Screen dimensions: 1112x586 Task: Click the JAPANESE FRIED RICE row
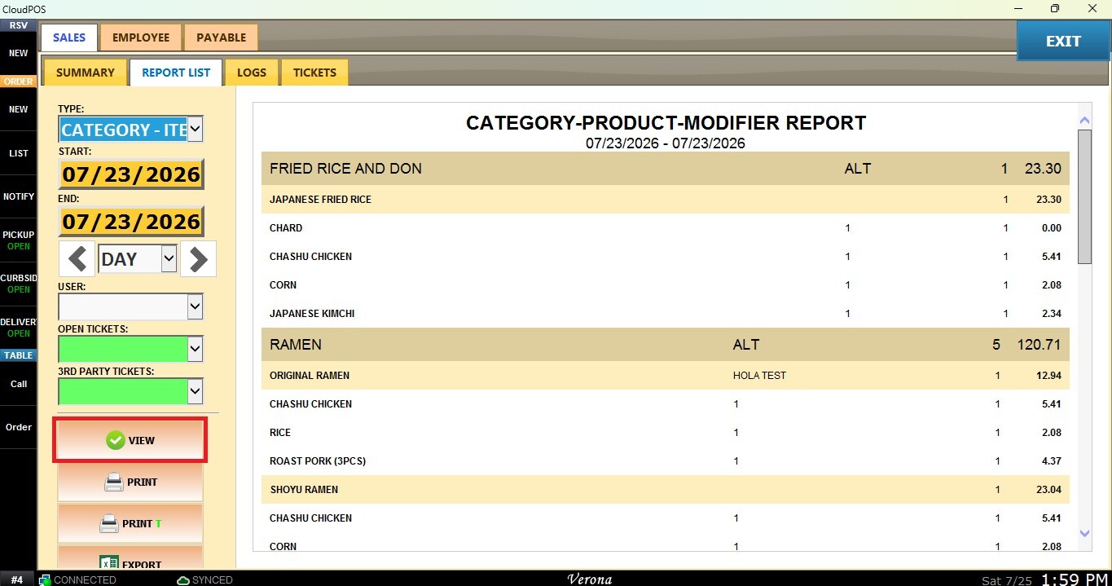pyautogui.click(x=665, y=200)
